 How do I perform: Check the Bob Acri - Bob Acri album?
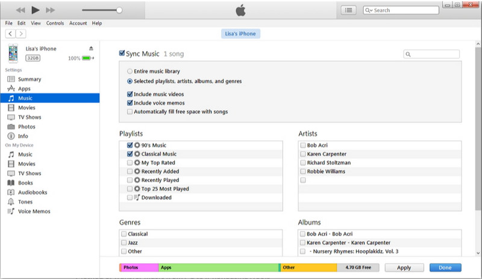(x=302, y=234)
